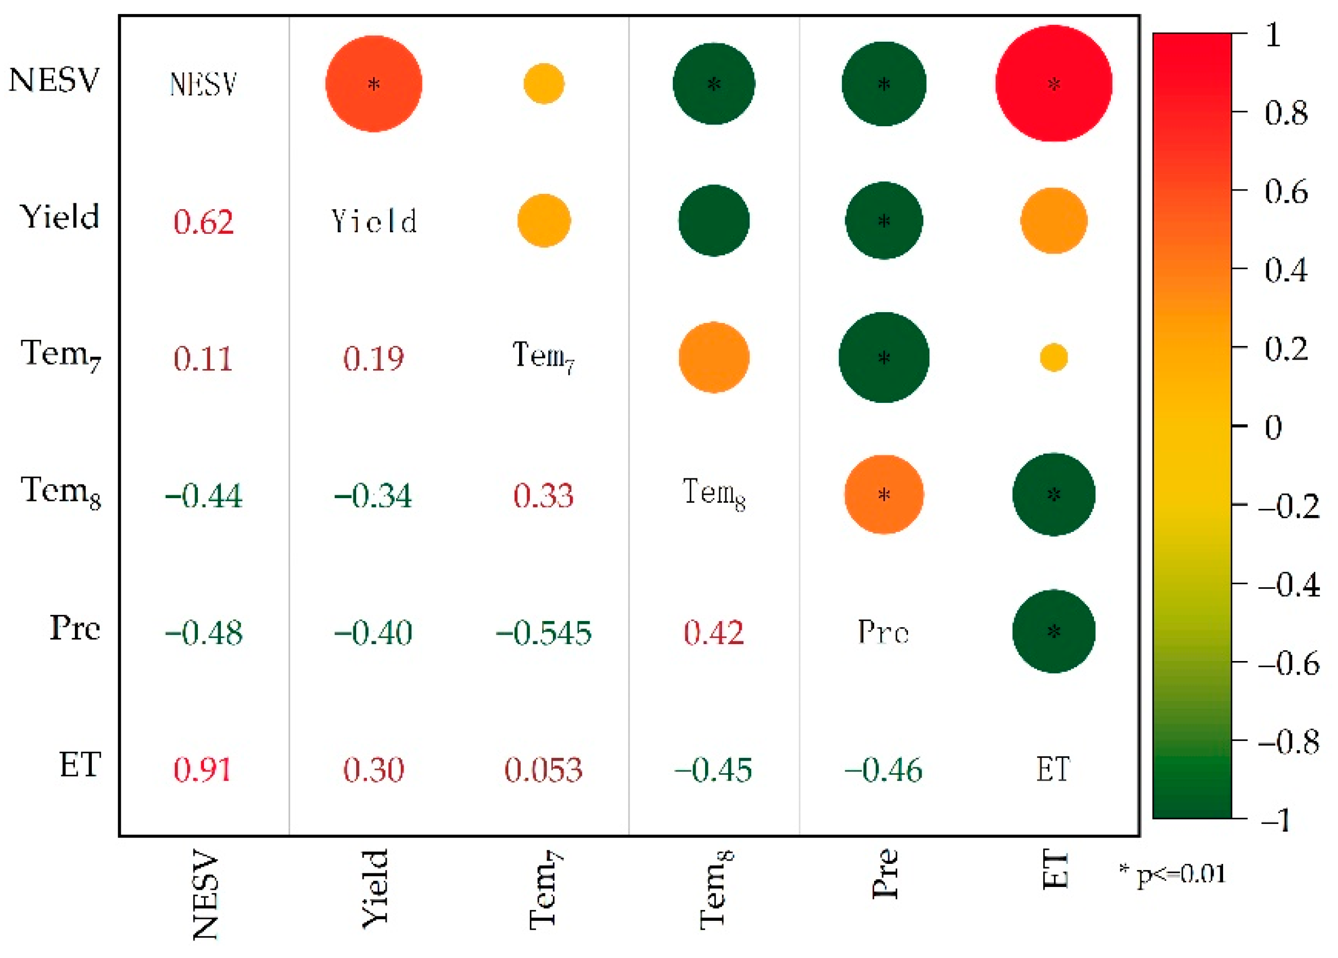
Task: Click the −0.545 correlation value
Action: [x=543, y=633]
